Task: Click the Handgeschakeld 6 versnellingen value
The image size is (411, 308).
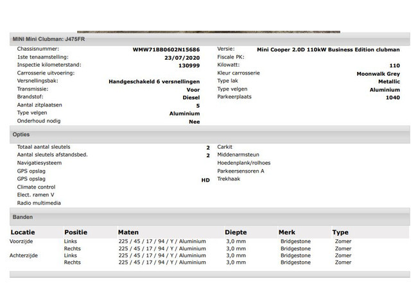Action: click(x=154, y=82)
